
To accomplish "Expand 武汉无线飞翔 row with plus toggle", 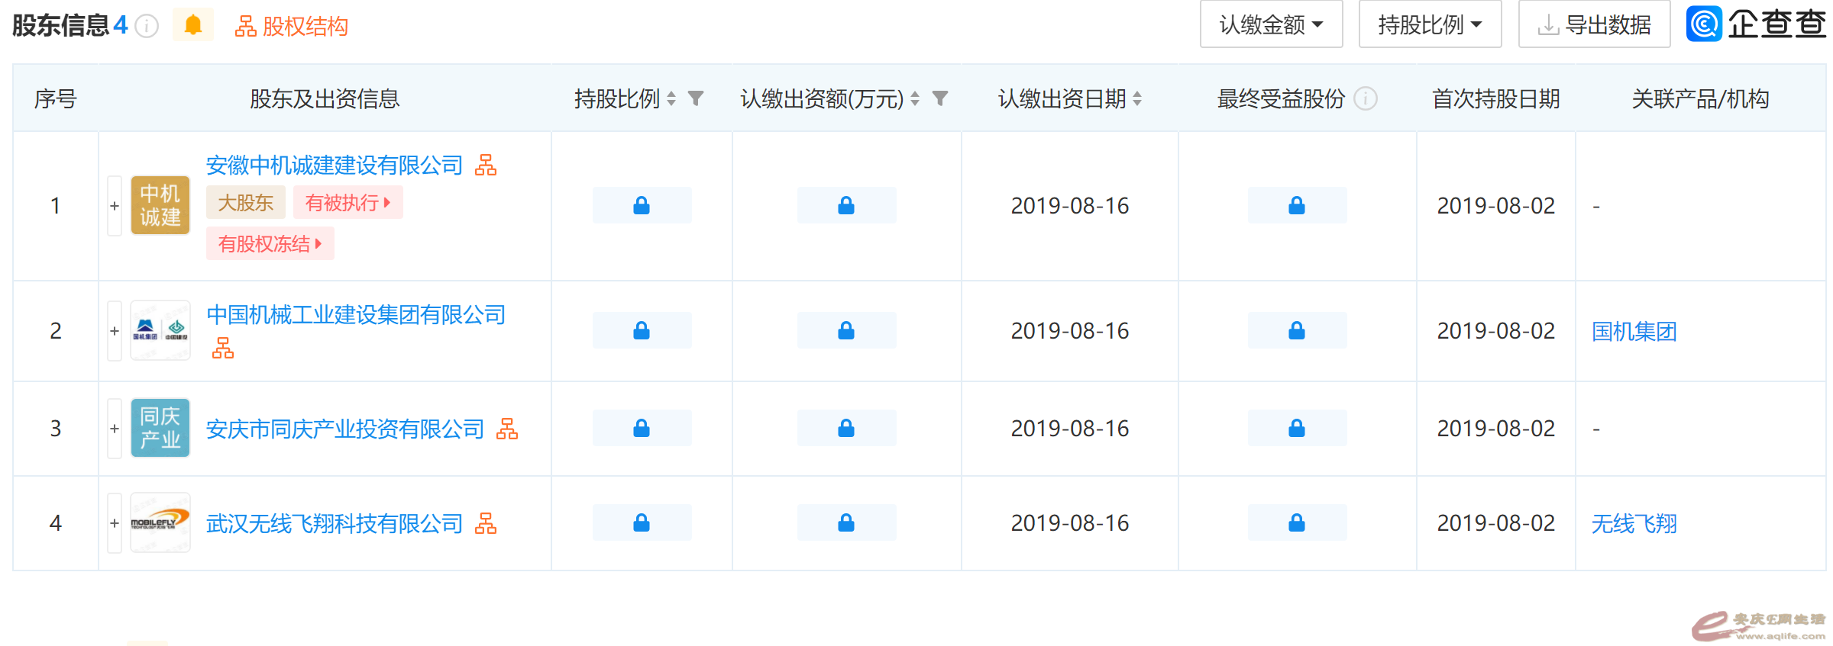I will click(x=115, y=523).
